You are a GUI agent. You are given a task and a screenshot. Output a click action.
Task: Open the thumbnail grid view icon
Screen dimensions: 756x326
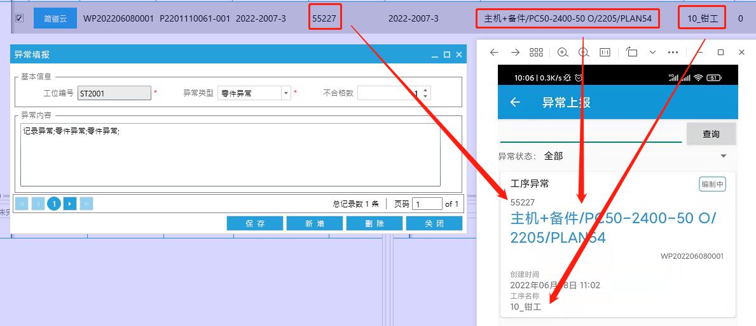tap(536, 53)
